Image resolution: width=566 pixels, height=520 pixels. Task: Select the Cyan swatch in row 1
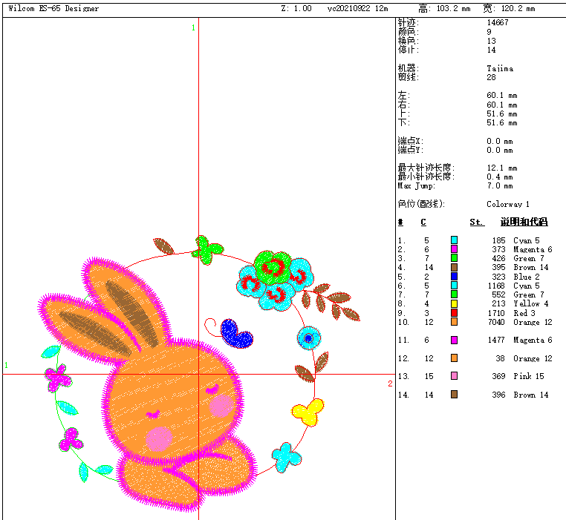click(x=454, y=240)
